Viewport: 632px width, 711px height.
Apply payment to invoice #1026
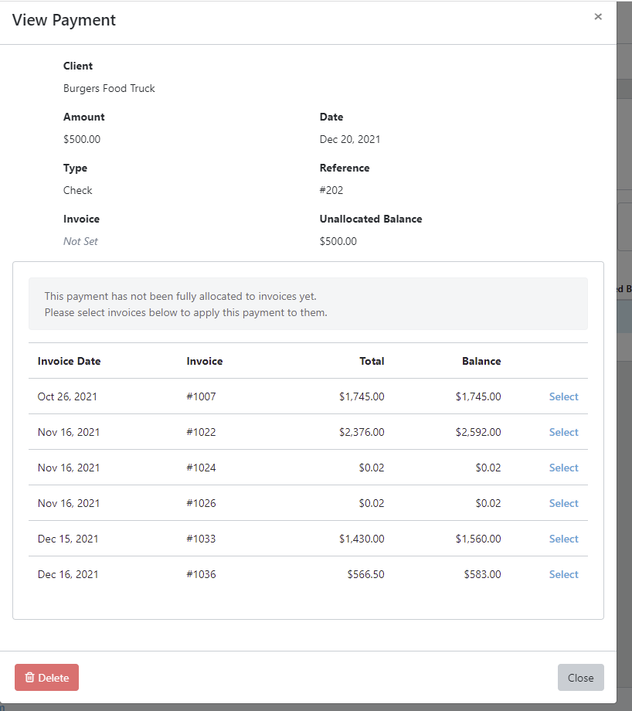pyautogui.click(x=563, y=503)
